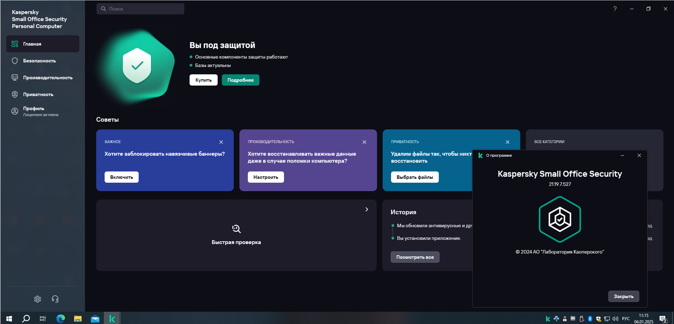Open Task View on taskbar
The image size is (674, 324).
43,318
